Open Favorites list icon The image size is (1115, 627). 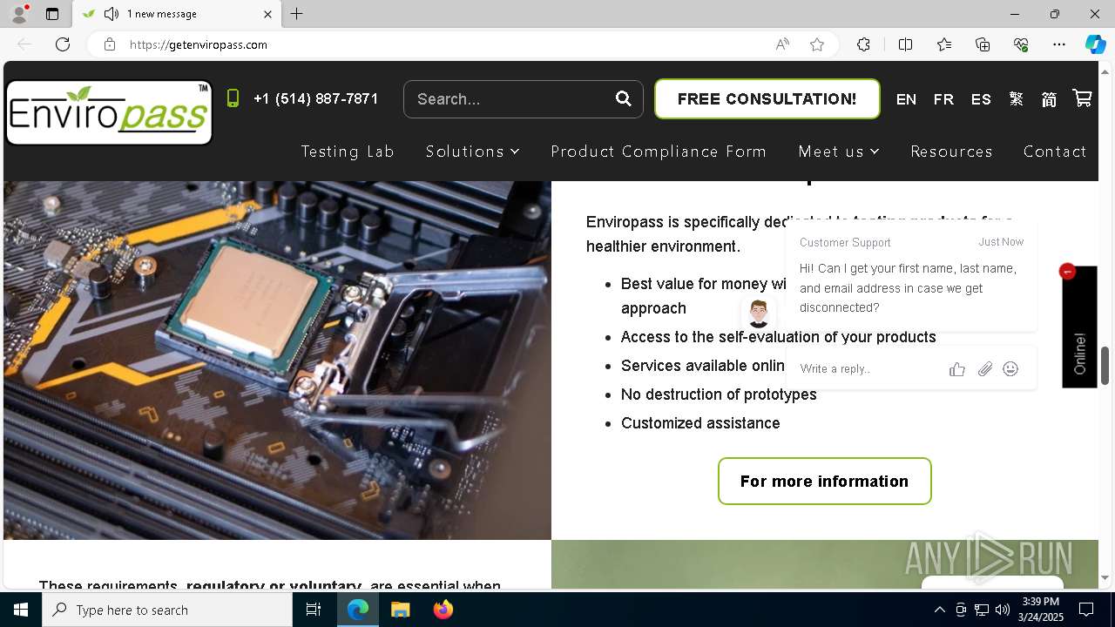point(944,44)
